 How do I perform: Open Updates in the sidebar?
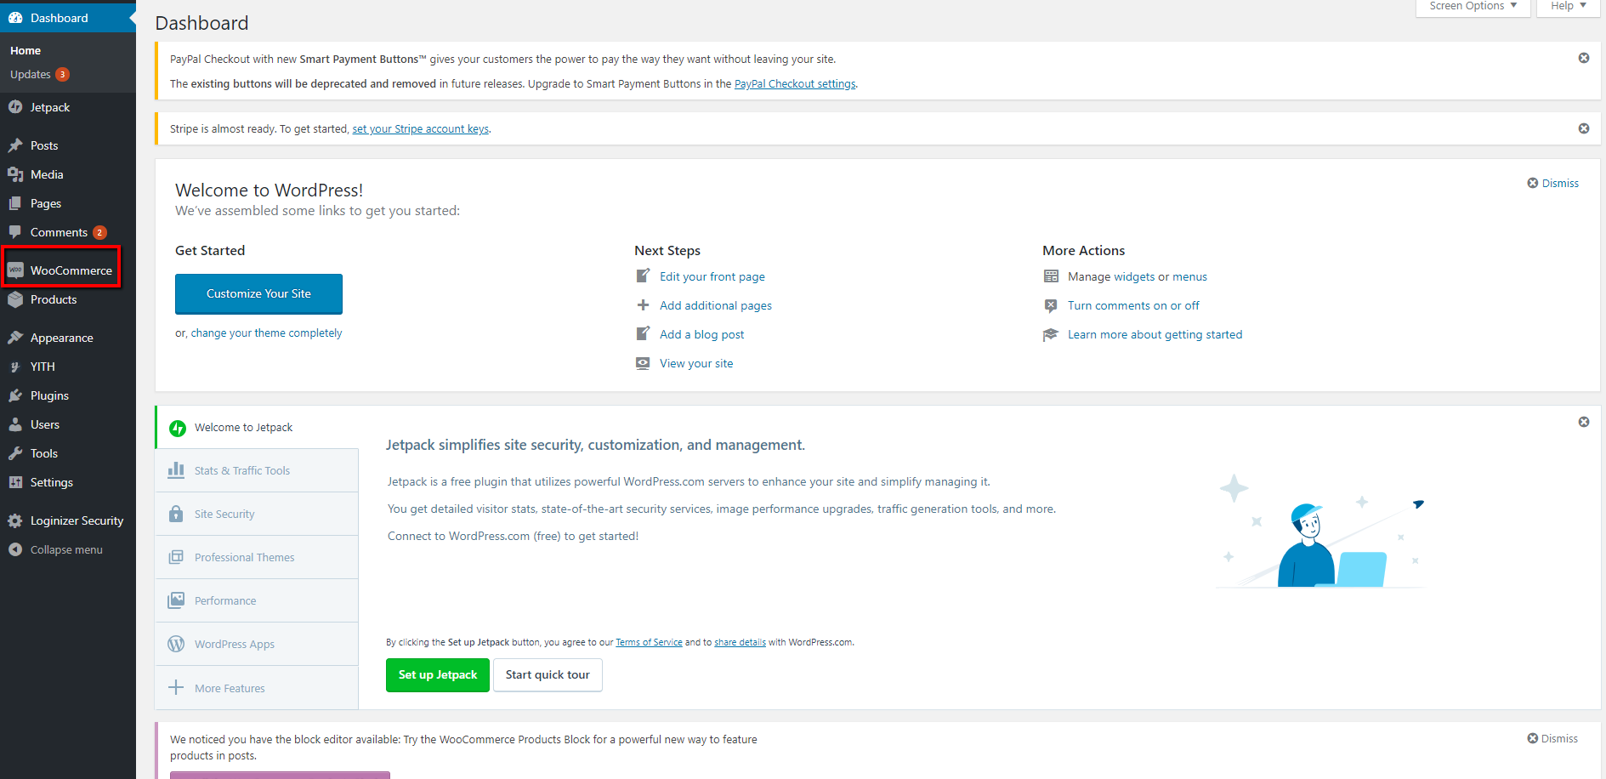[x=31, y=75]
